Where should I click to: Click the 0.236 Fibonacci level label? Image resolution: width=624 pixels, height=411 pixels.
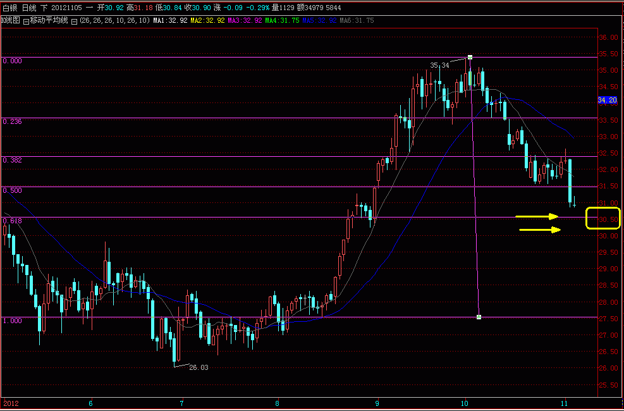click(13, 122)
